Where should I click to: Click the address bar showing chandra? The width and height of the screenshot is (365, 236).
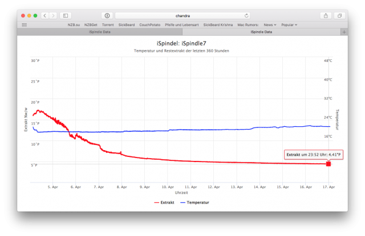(180, 15)
